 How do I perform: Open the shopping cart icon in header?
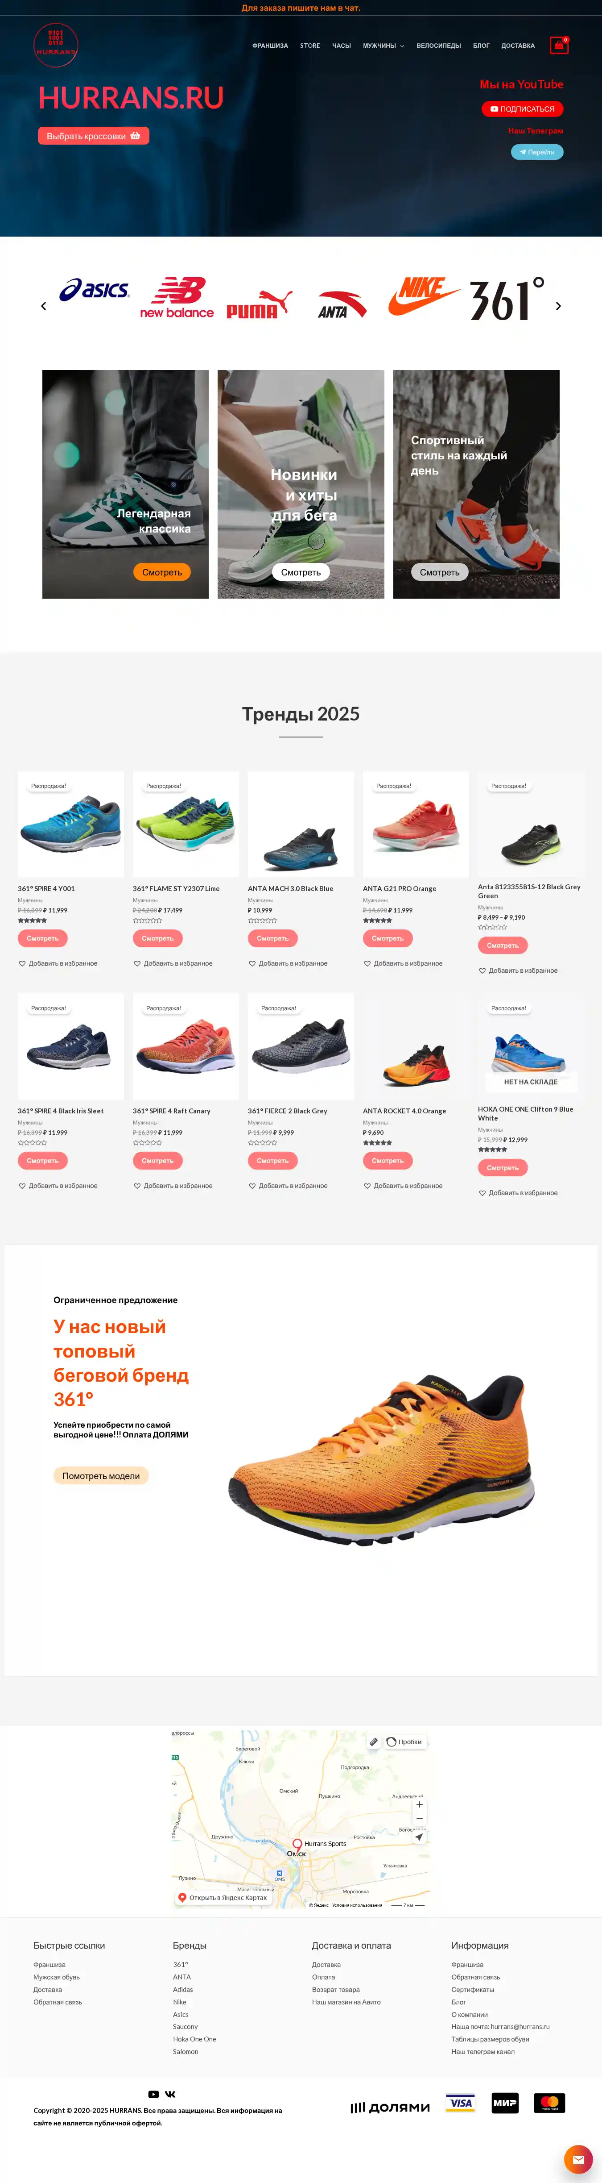tap(558, 45)
